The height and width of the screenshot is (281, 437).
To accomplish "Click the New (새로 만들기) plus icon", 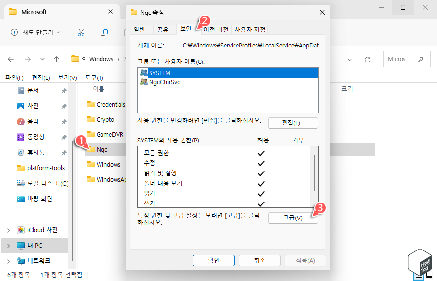I will tap(14, 32).
